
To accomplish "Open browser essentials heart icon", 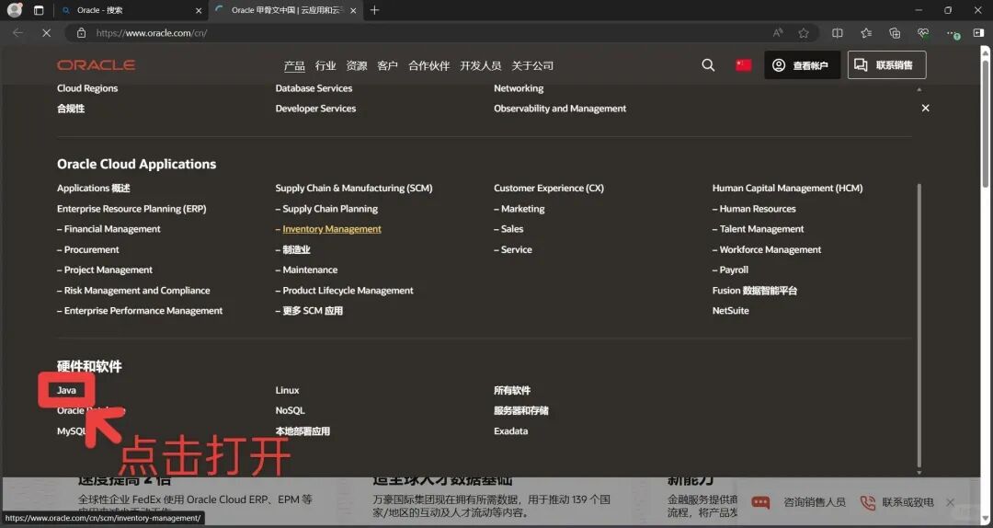I will (x=923, y=33).
